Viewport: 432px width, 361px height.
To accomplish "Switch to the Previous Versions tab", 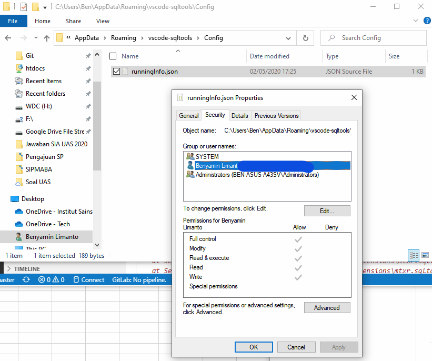I will (x=276, y=115).
